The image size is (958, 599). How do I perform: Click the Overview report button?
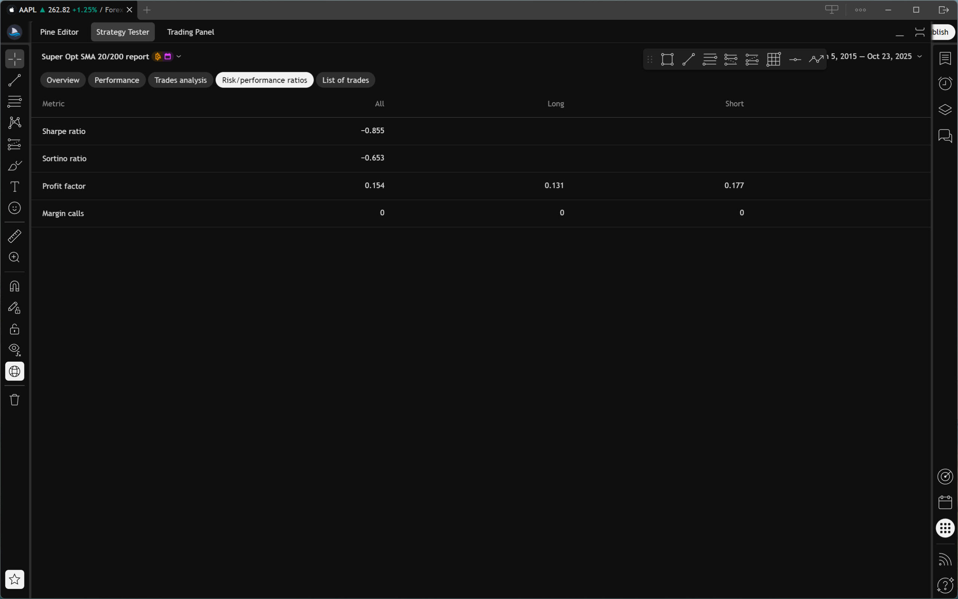[63, 80]
